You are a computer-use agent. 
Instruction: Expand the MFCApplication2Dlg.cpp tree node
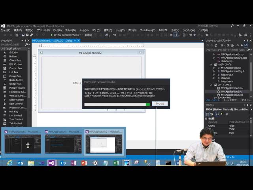pyautogui.click(x=214, y=58)
